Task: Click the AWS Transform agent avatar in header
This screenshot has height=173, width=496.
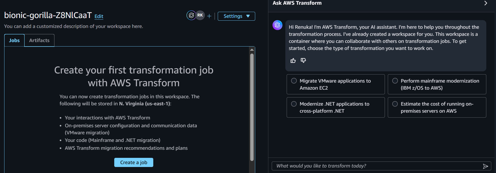Action: tap(191, 15)
